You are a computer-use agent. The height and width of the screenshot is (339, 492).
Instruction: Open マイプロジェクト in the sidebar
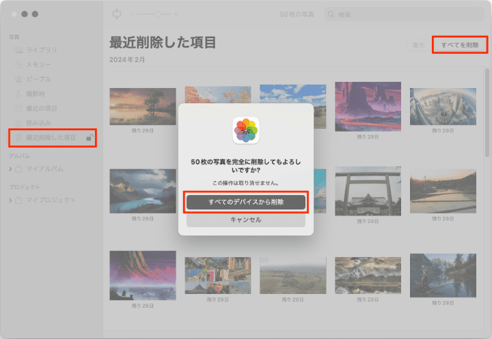pos(51,200)
